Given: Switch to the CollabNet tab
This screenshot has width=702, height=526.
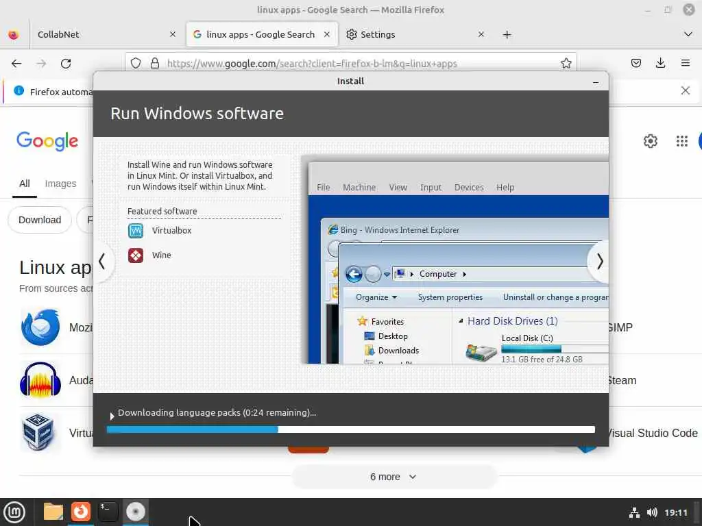Looking at the screenshot, I should (105, 34).
